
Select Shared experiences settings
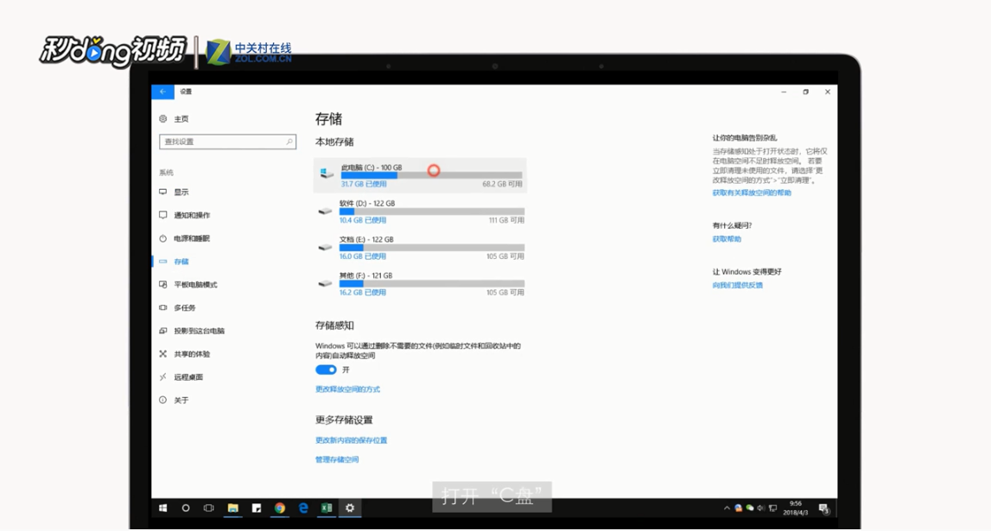194,354
